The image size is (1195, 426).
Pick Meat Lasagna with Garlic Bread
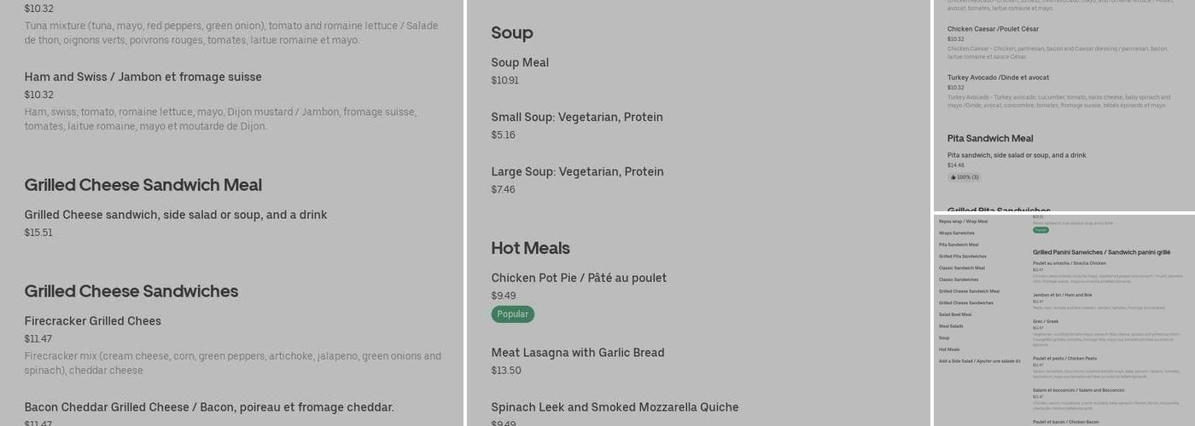(577, 353)
